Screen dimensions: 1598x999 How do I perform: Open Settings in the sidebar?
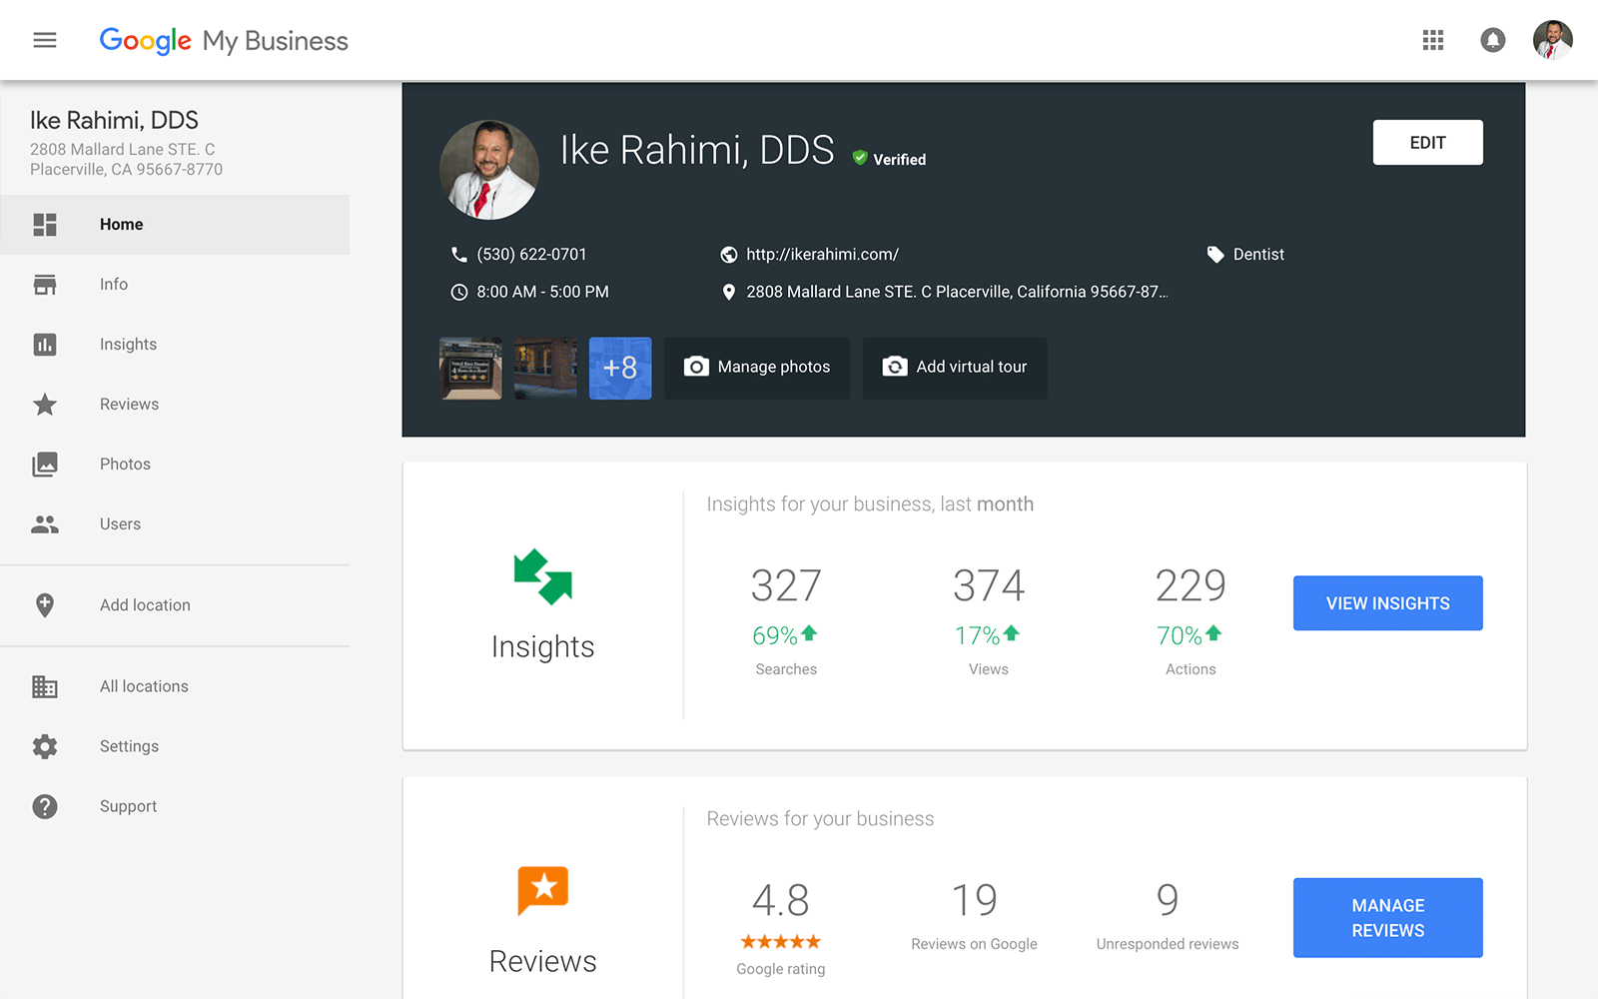click(x=175, y=746)
